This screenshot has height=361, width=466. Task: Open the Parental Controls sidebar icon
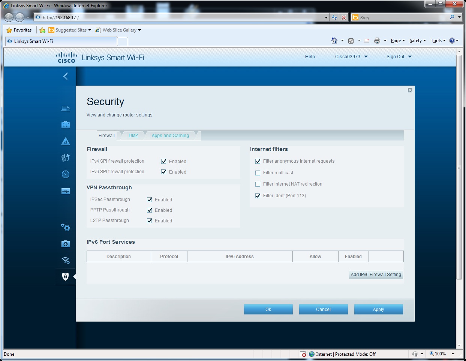(x=66, y=141)
